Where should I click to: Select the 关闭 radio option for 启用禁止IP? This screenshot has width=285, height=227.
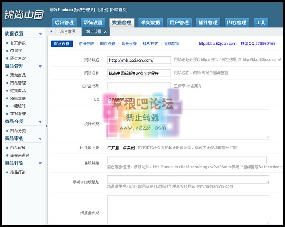point(125,148)
